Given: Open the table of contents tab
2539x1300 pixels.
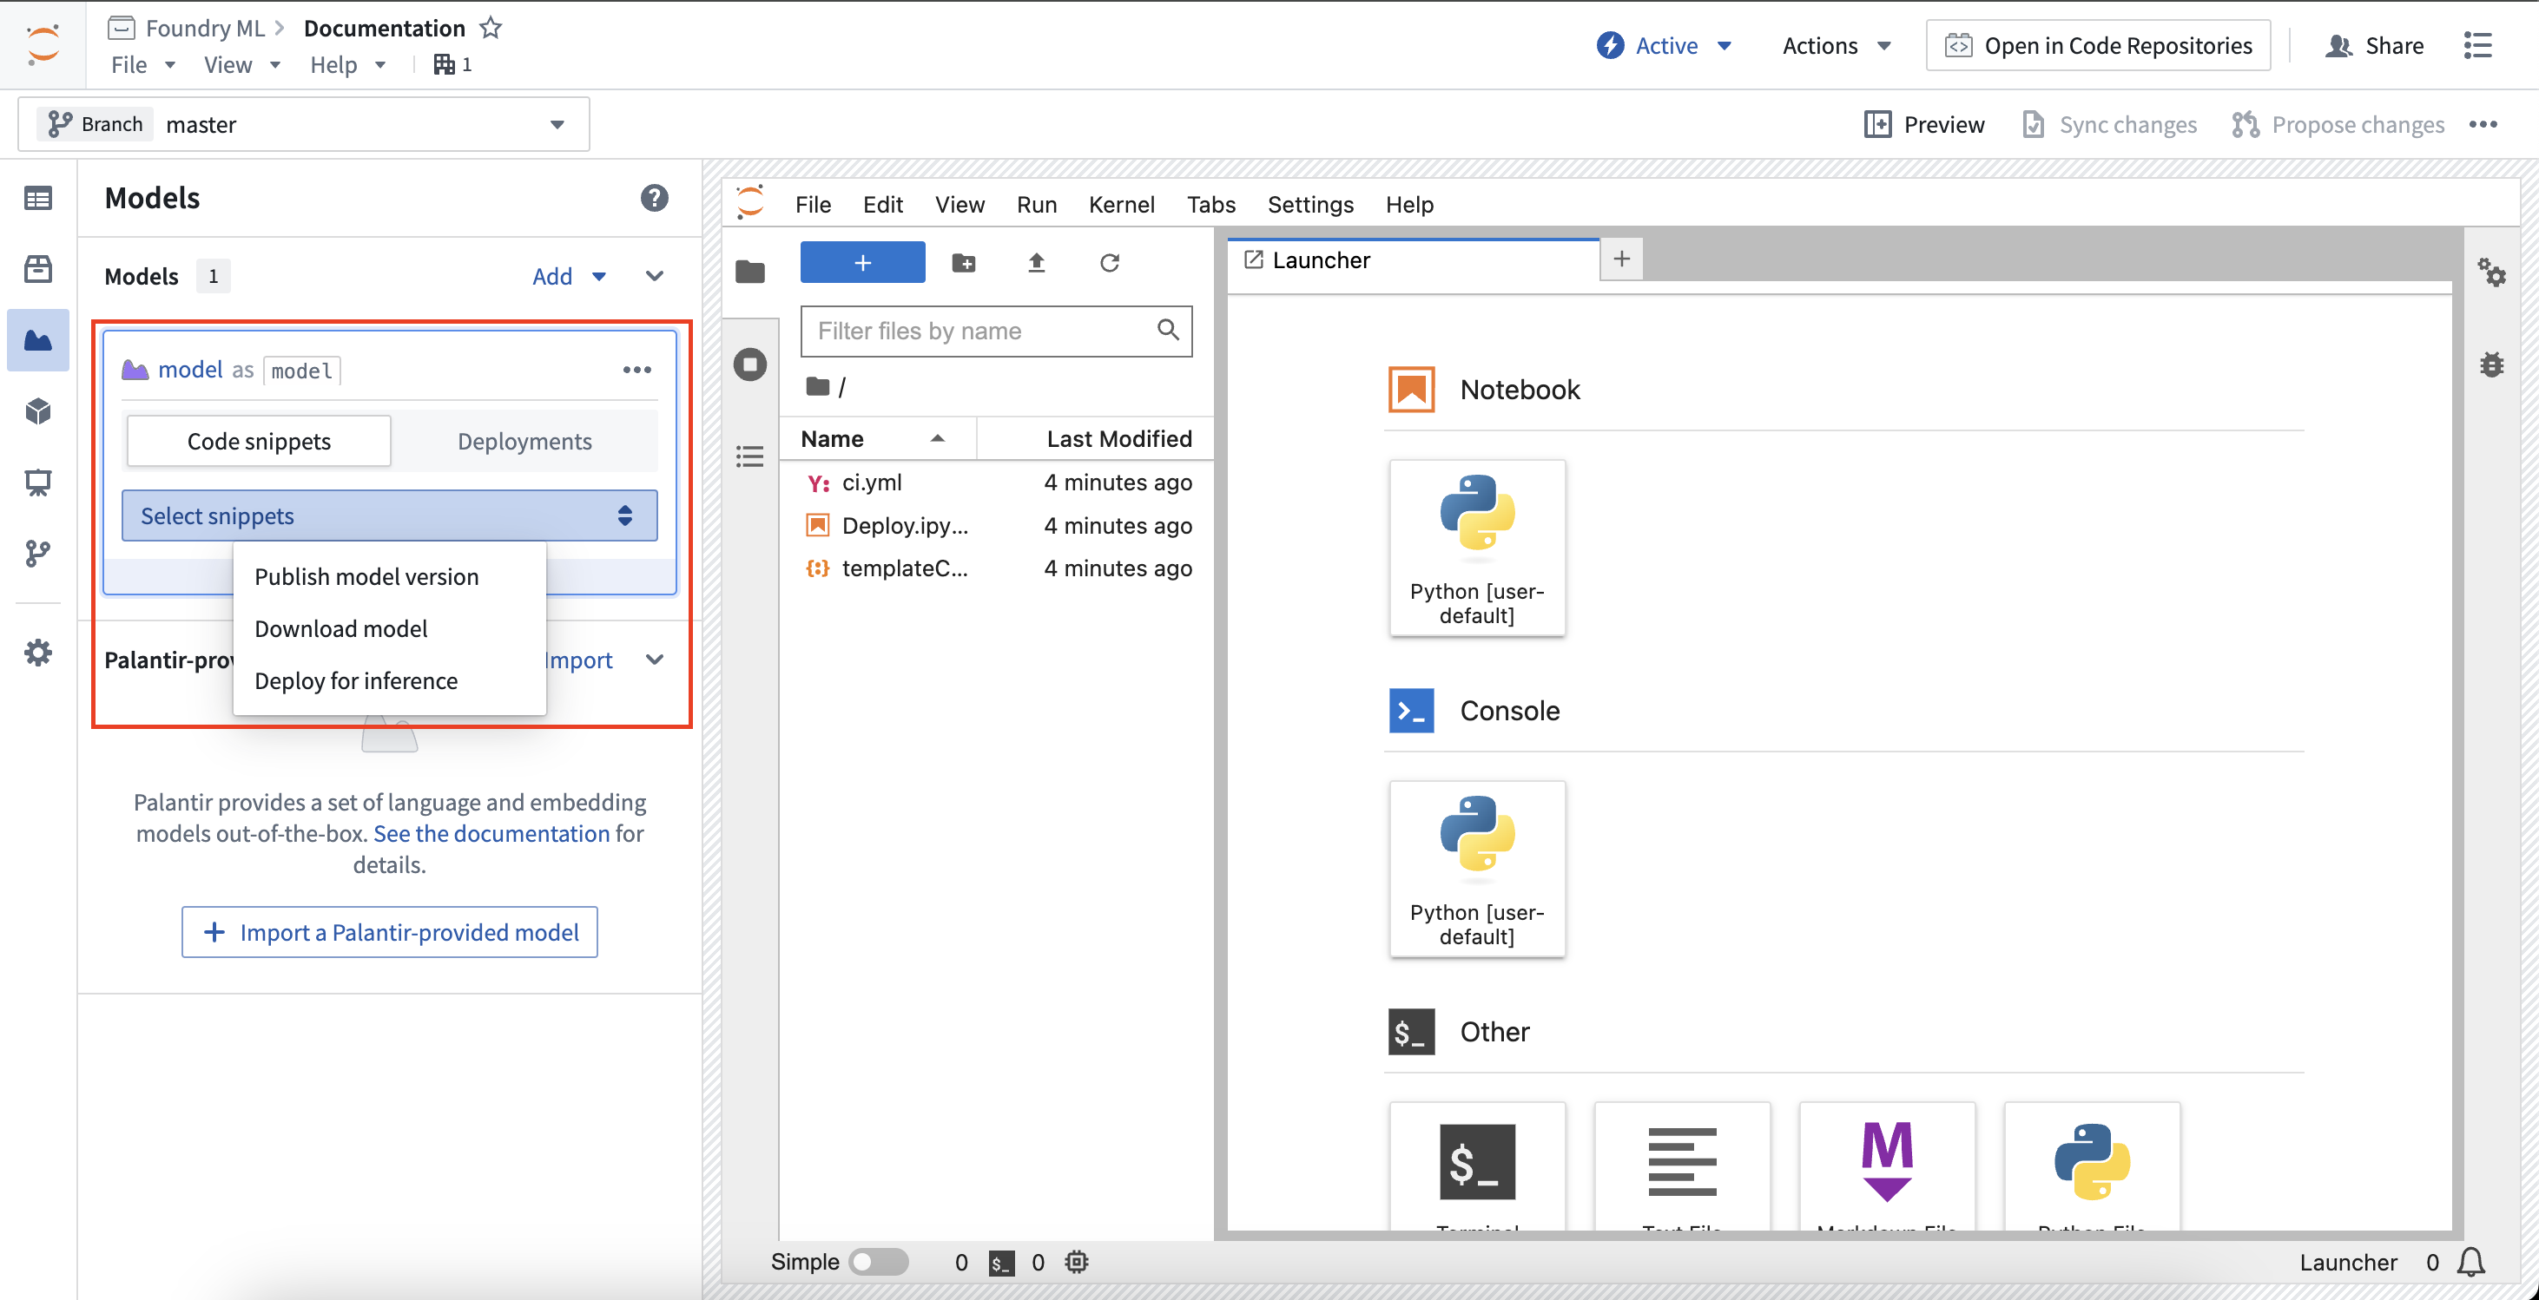Looking at the screenshot, I should point(750,457).
